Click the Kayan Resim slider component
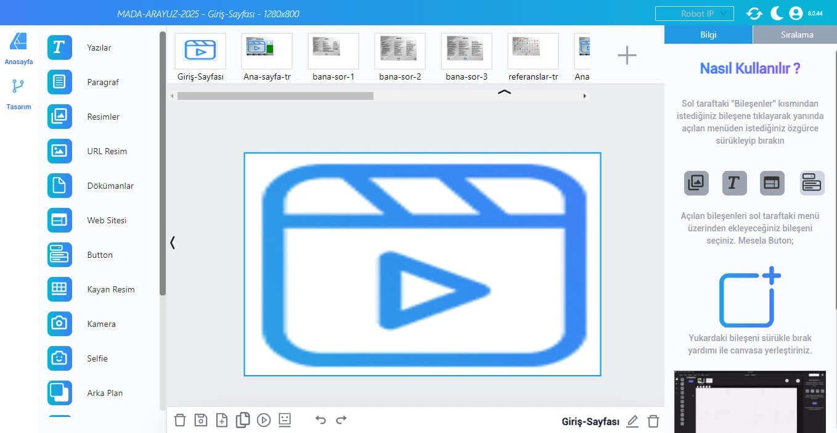 (x=59, y=289)
